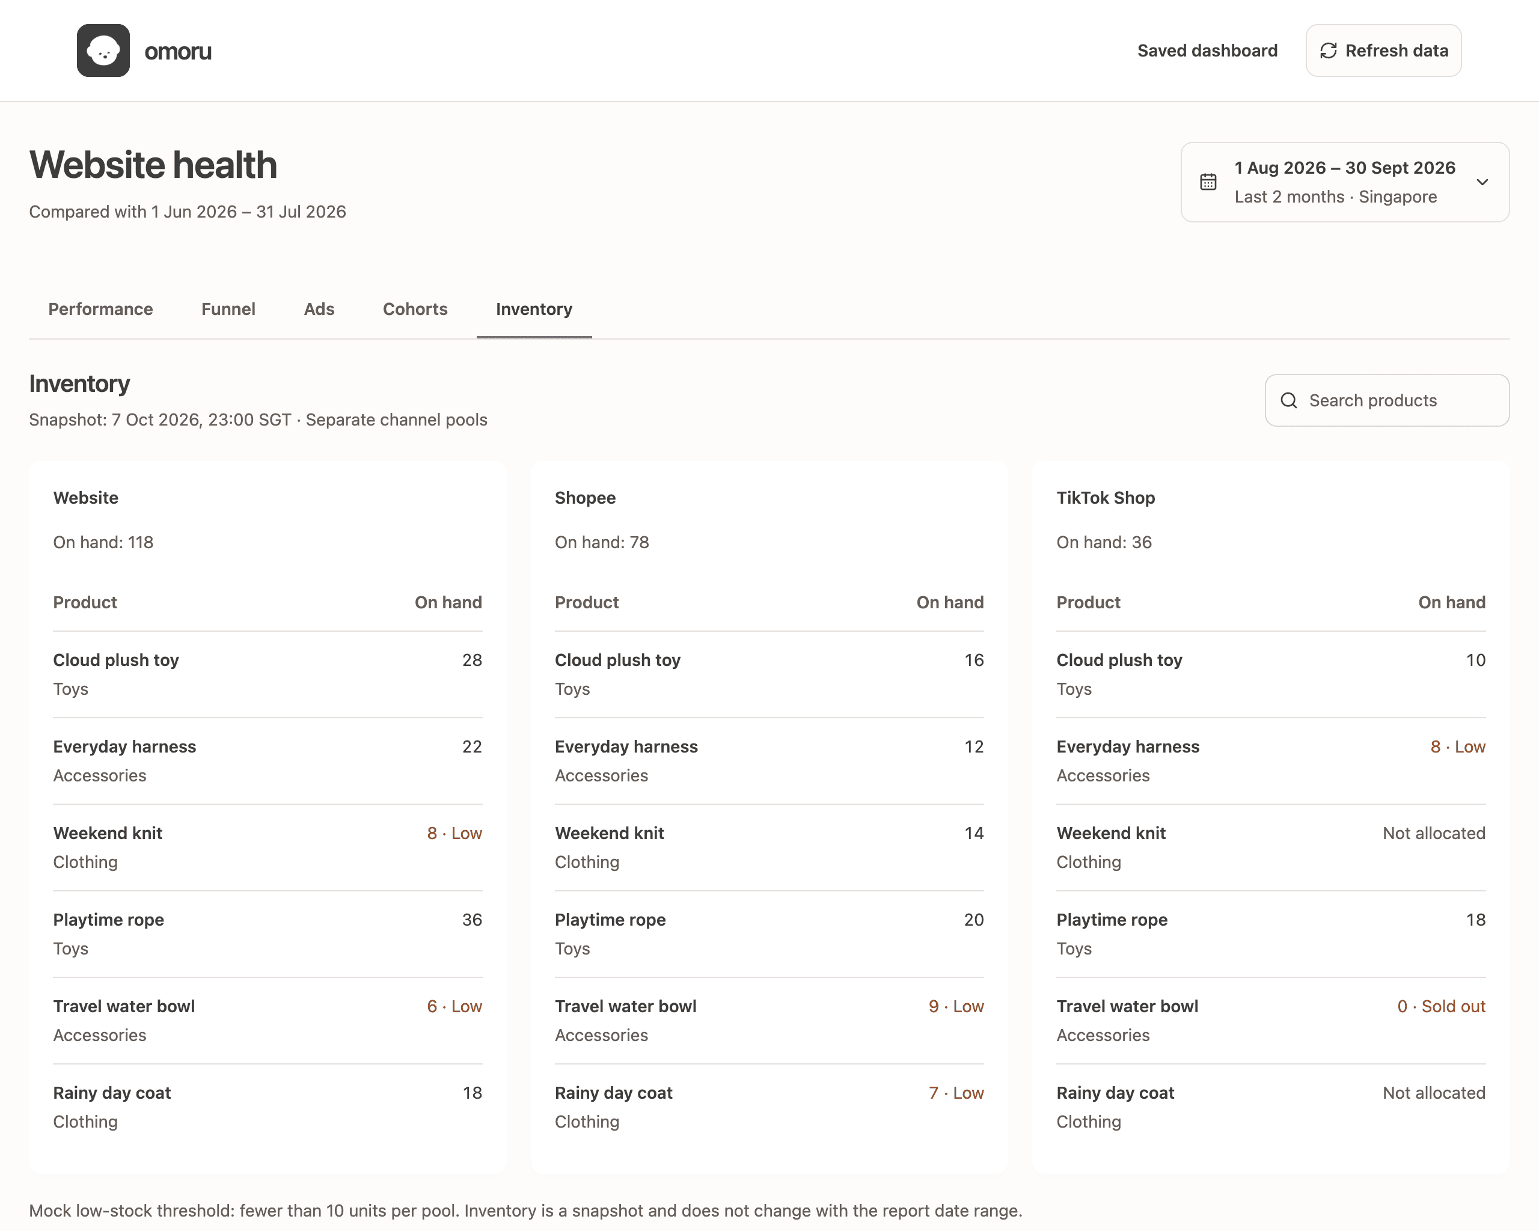
Task: Click the Product column header in Shopee card
Action: point(587,602)
